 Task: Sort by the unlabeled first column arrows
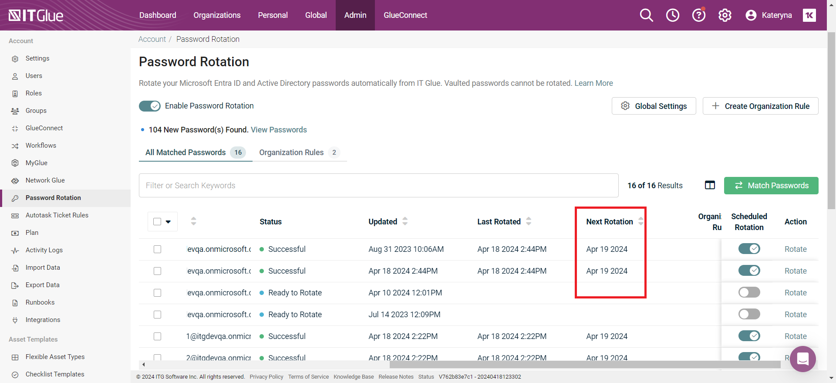point(193,221)
